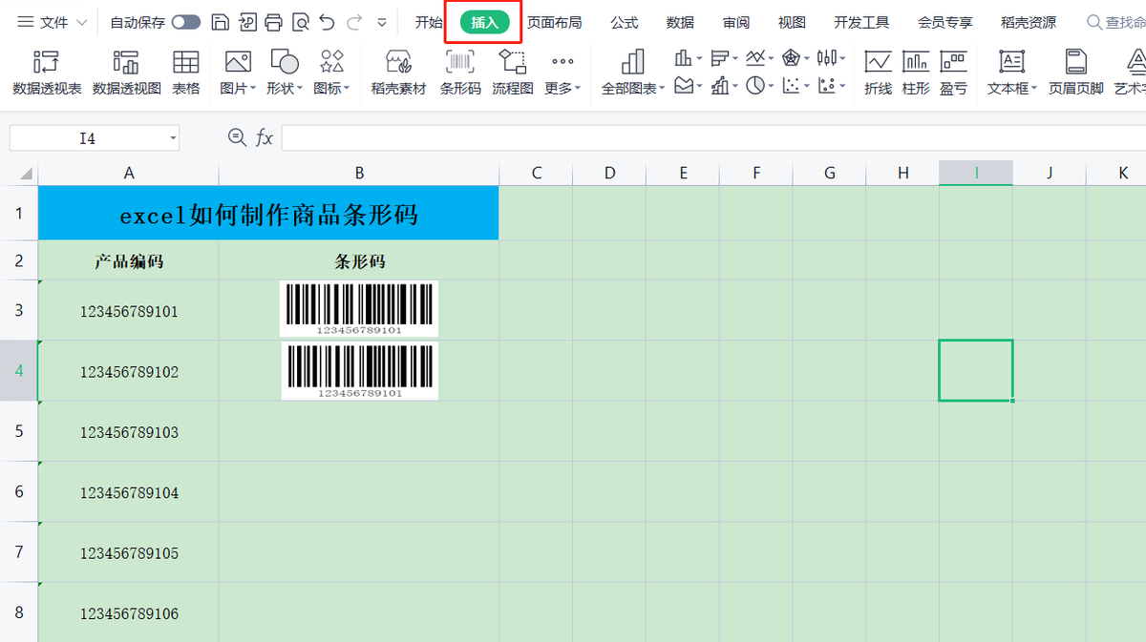Insert a combo chart
The image size is (1146, 642).
pos(724,86)
